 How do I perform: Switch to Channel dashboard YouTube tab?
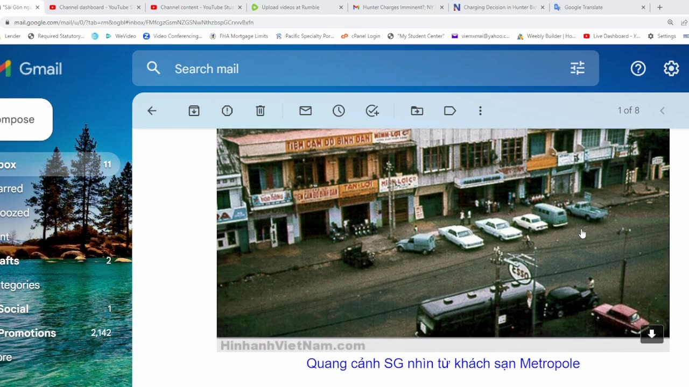point(94,8)
